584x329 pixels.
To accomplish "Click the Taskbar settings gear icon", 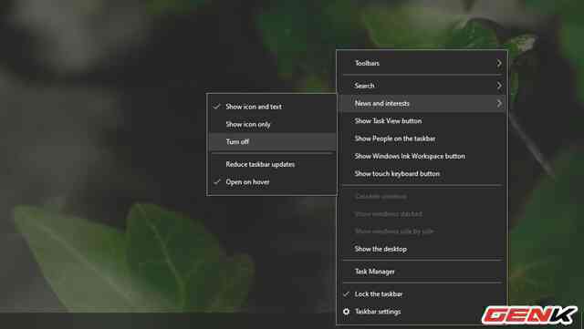I will 346,312.
